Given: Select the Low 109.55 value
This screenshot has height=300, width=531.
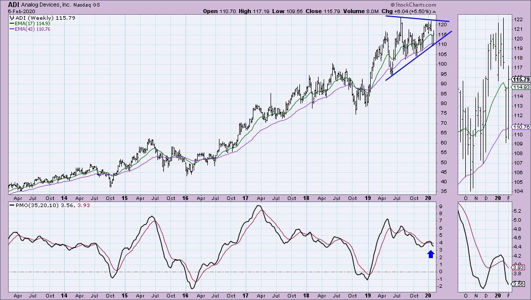Looking at the screenshot, I should pyautogui.click(x=287, y=11).
